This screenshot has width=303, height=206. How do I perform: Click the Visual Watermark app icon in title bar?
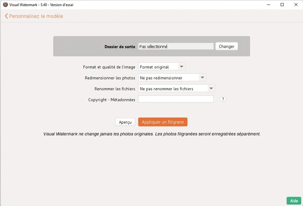coord(5,5)
